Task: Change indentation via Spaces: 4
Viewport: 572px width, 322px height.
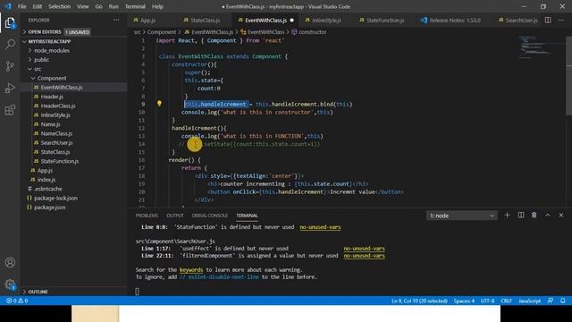Action: coord(464,301)
